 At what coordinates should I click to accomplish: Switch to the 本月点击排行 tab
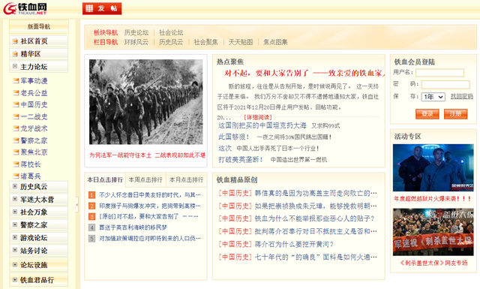coord(187,180)
